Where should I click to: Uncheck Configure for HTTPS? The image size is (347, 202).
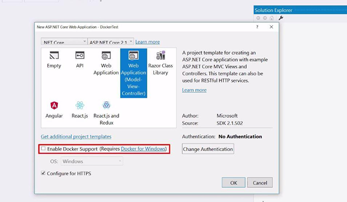44,173
